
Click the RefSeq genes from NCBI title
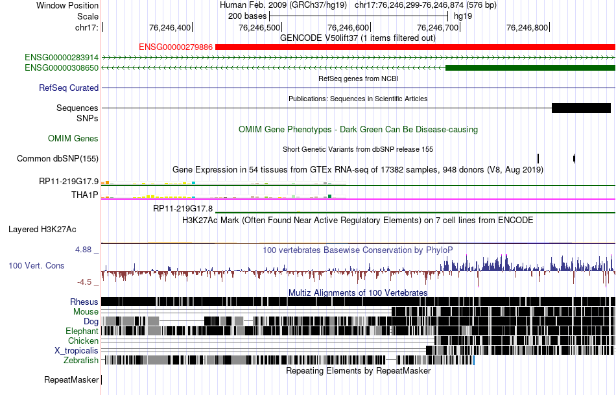pos(359,78)
